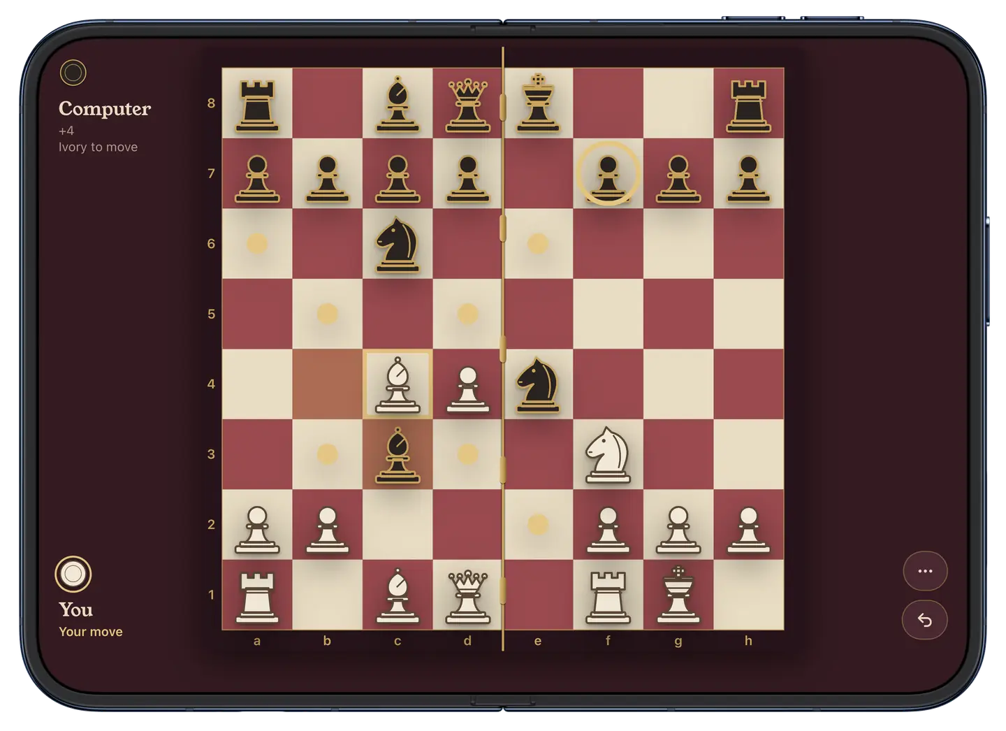Choose the ivory queen on d1
Viewport: 1006px width, 731px height.
(x=467, y=596)
